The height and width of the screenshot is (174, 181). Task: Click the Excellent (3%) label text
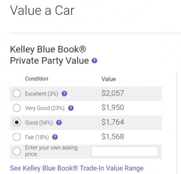42,94
